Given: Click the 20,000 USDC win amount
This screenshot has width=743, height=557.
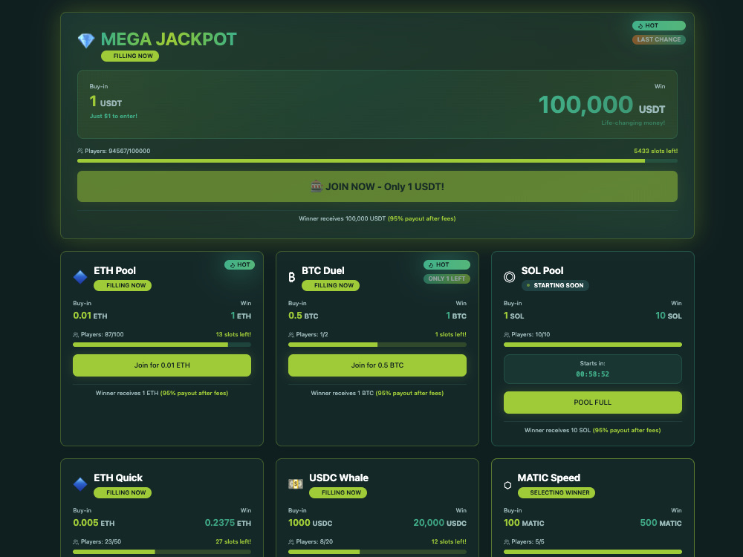Looking at the screenshot, I should [440, 523].
